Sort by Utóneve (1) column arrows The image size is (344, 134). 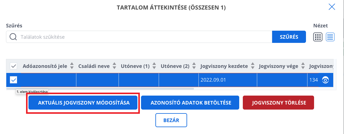coord(154,66)
